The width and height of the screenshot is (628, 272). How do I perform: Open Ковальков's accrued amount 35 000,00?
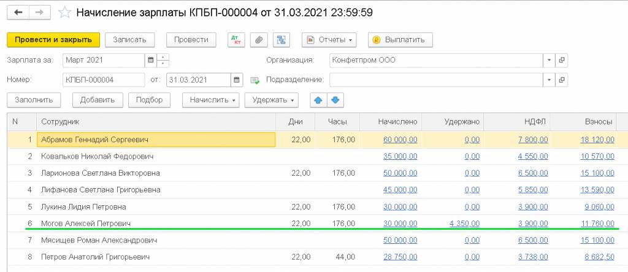400,156
